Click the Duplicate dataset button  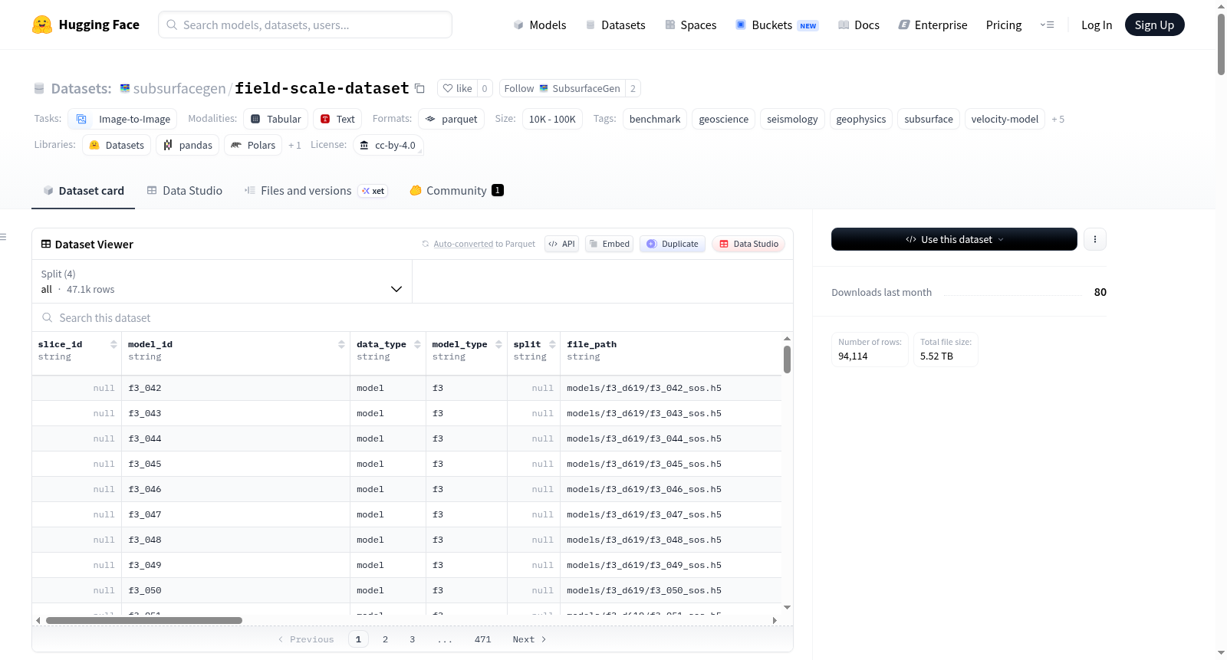673,244
